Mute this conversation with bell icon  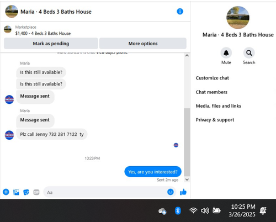tap(226, 53)
